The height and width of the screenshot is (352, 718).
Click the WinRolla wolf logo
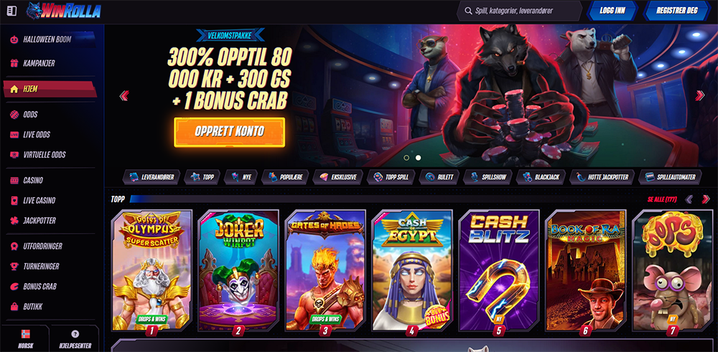(x=63, y=11)
